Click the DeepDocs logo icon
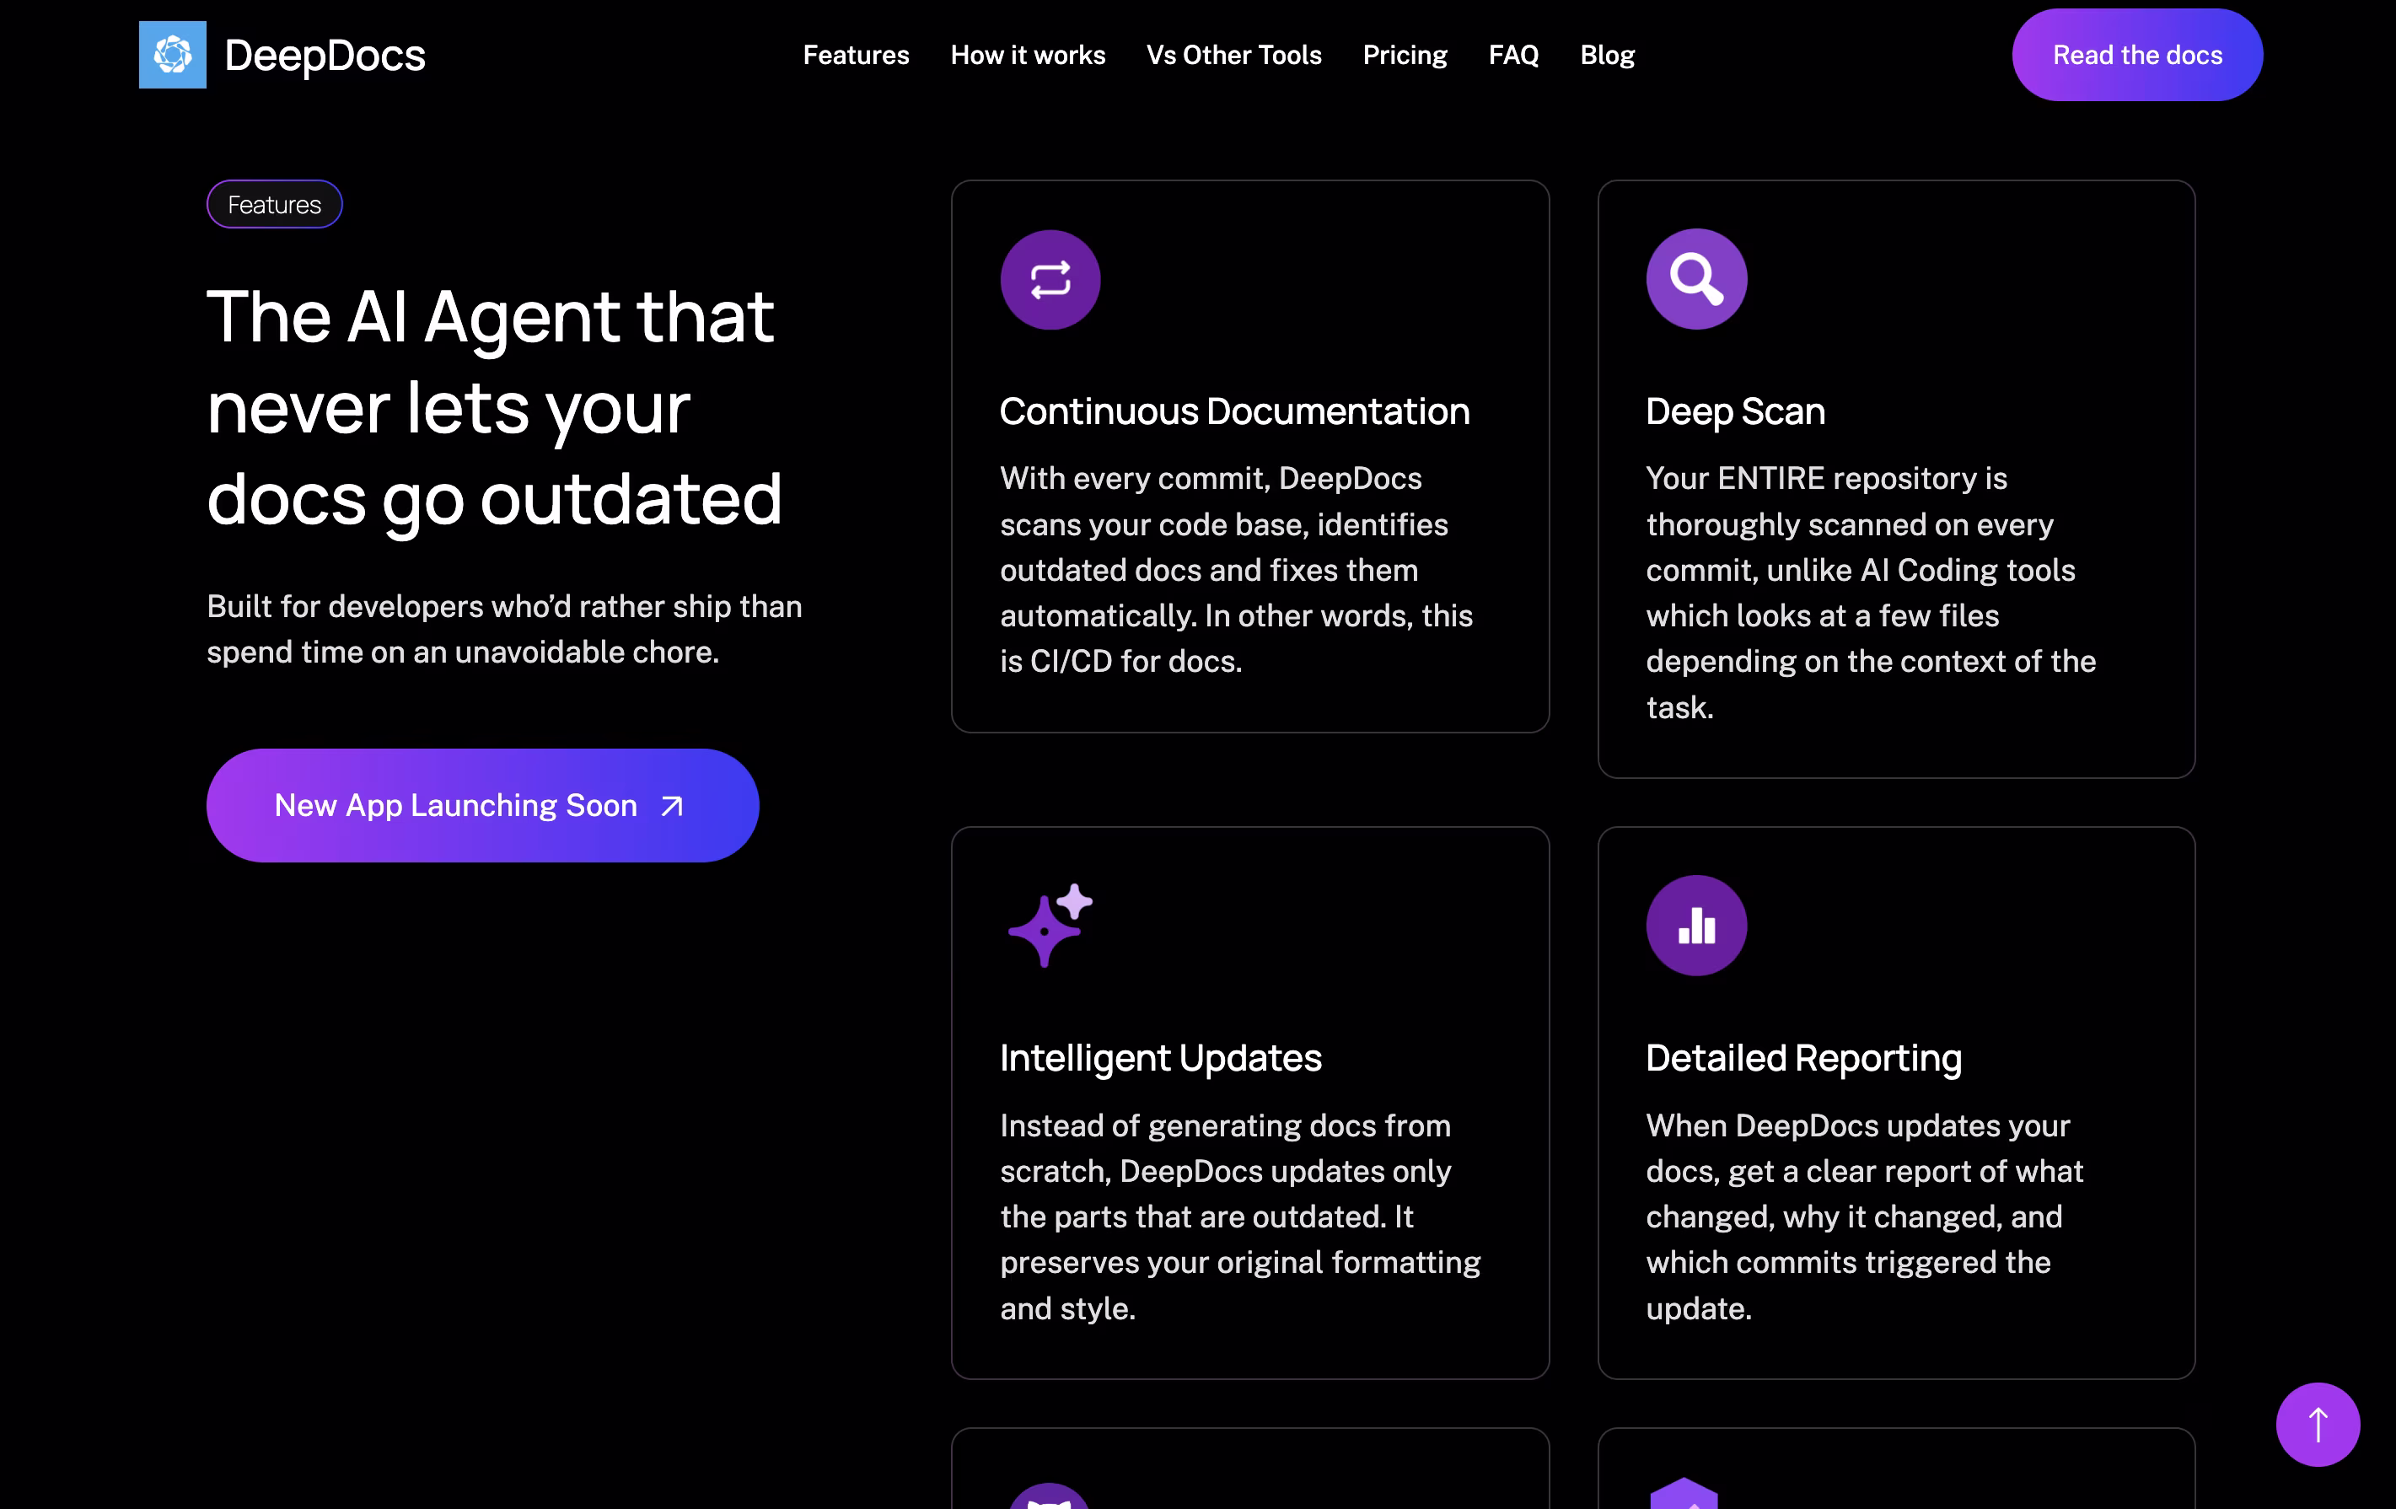 (x=171, y=55)
